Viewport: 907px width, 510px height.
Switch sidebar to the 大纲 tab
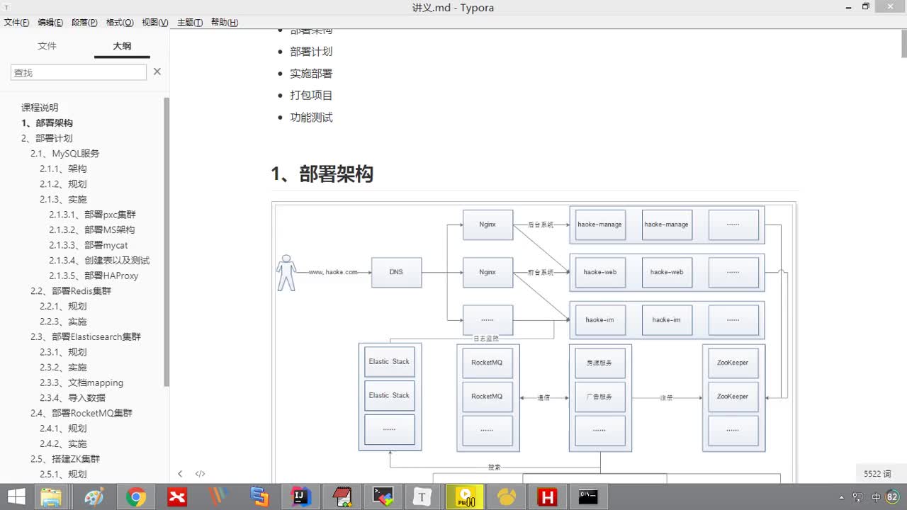pos(122,46)
